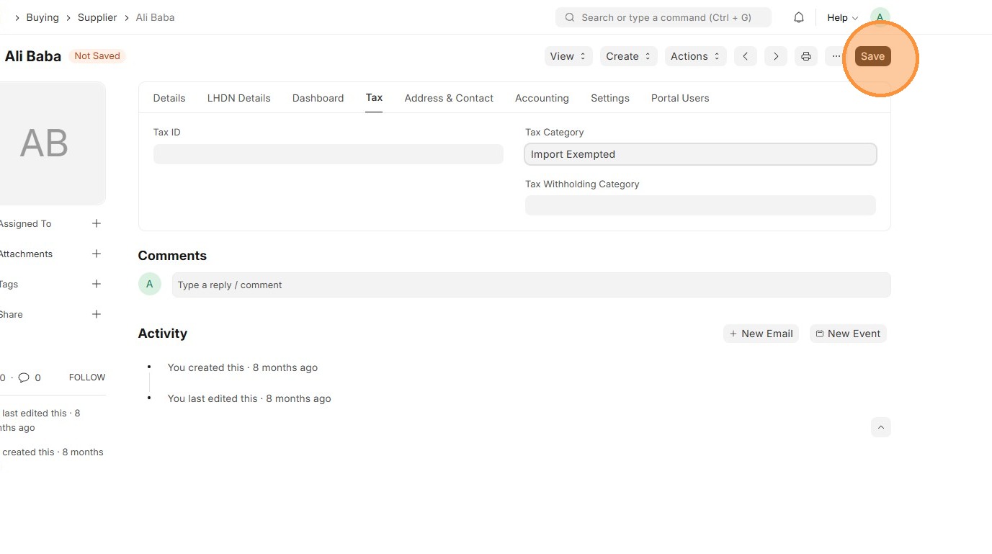992x554 pixels.
Task: Click the Comments section heading
Action: 172,256
